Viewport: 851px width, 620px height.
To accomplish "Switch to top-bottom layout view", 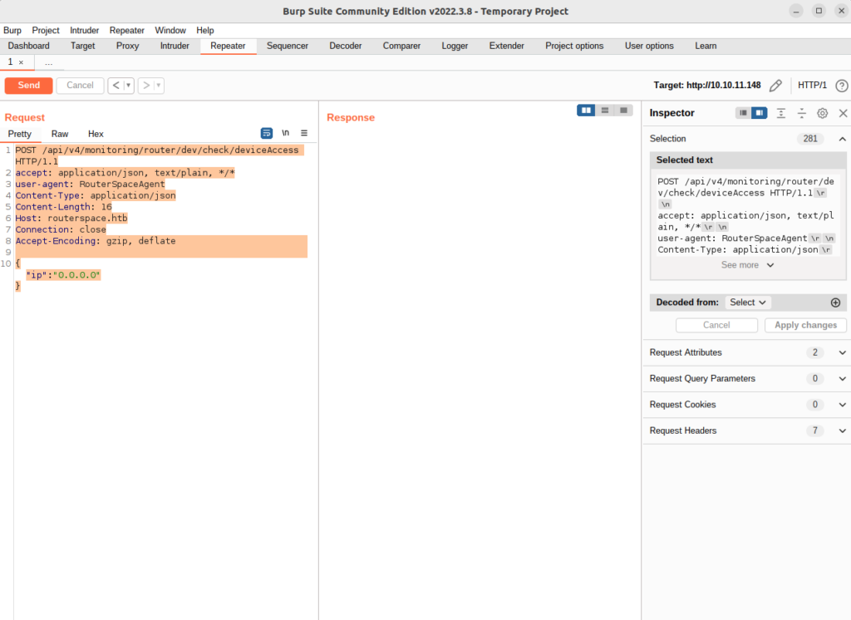I will point(605,111).
